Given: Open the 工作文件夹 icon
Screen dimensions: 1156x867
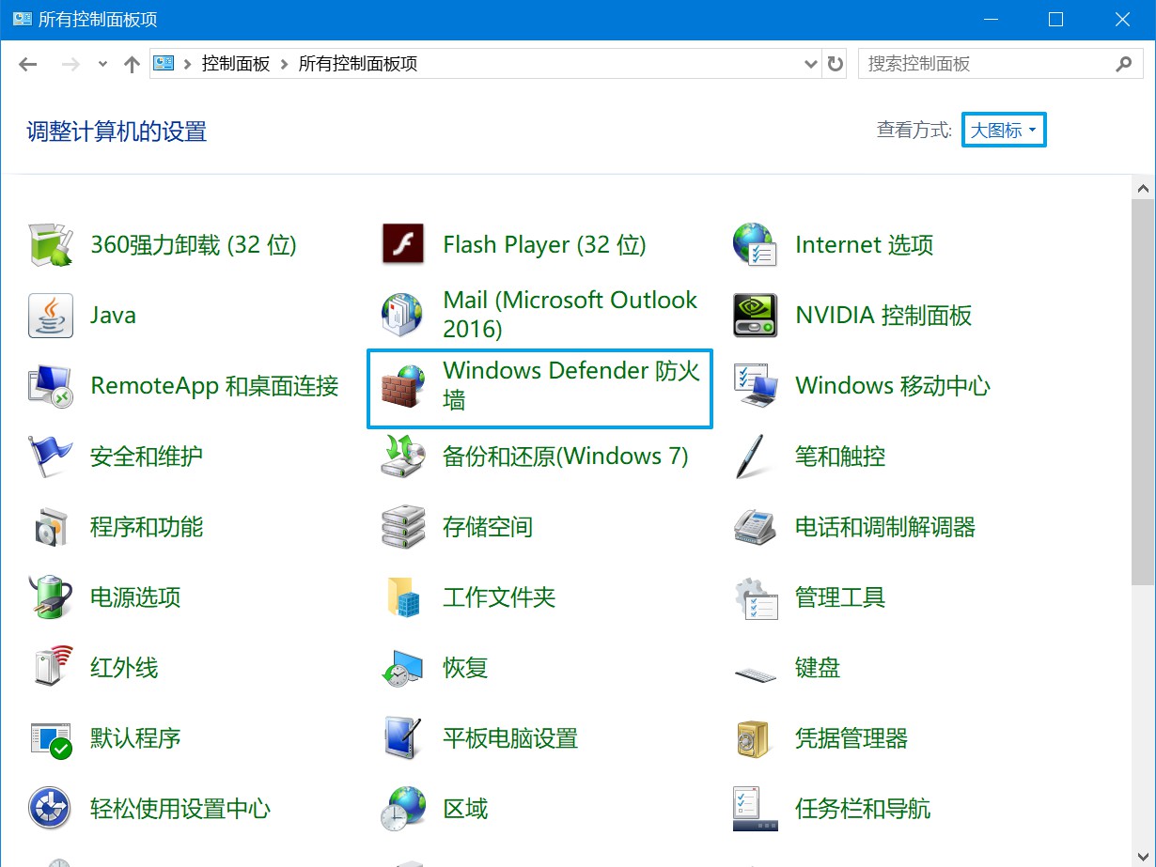Looking at the screenshot, I should pos(403,597).
